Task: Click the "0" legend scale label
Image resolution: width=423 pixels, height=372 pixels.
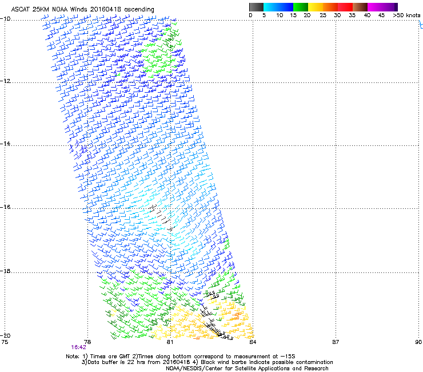Action: point(250,15)
